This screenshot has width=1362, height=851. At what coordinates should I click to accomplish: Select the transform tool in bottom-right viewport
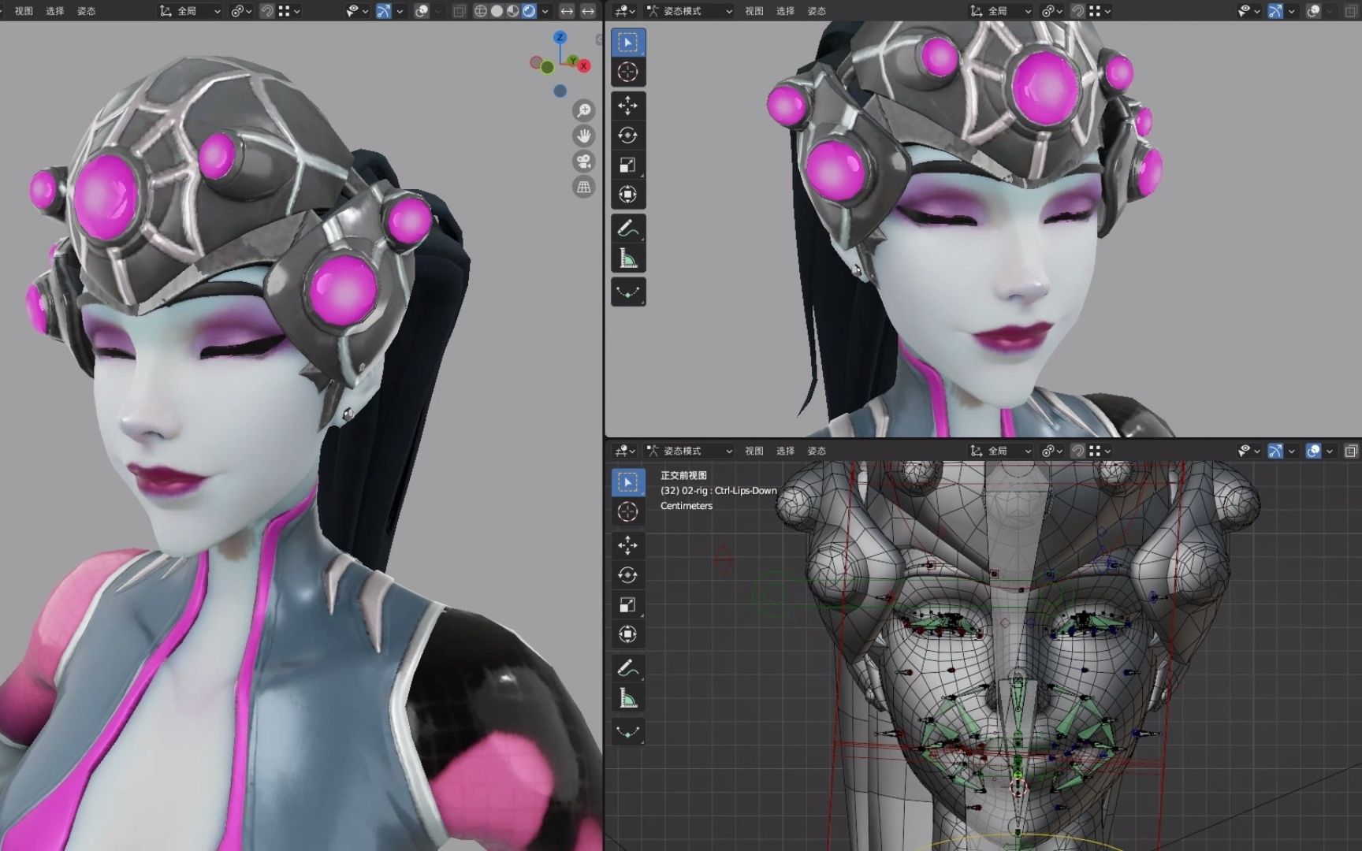(628, 634)
